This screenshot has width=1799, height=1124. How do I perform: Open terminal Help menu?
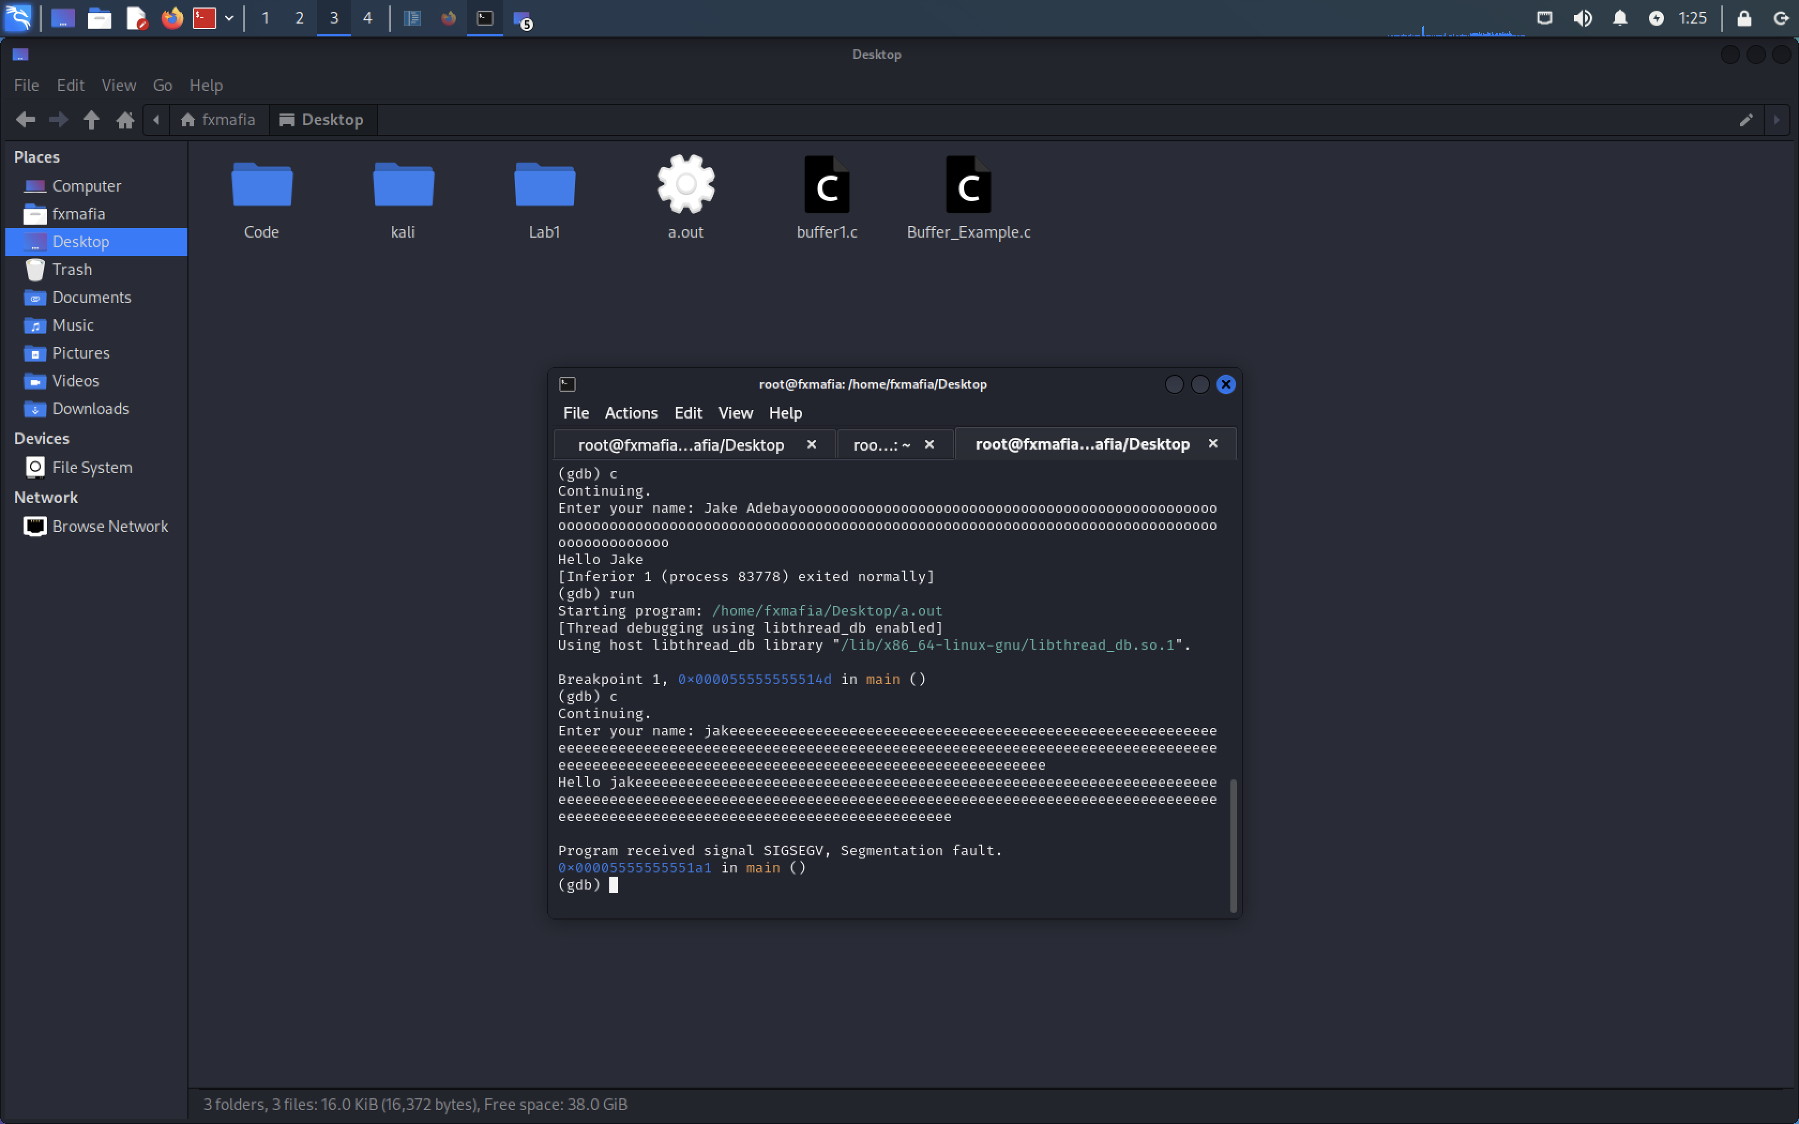pos(785,413)
